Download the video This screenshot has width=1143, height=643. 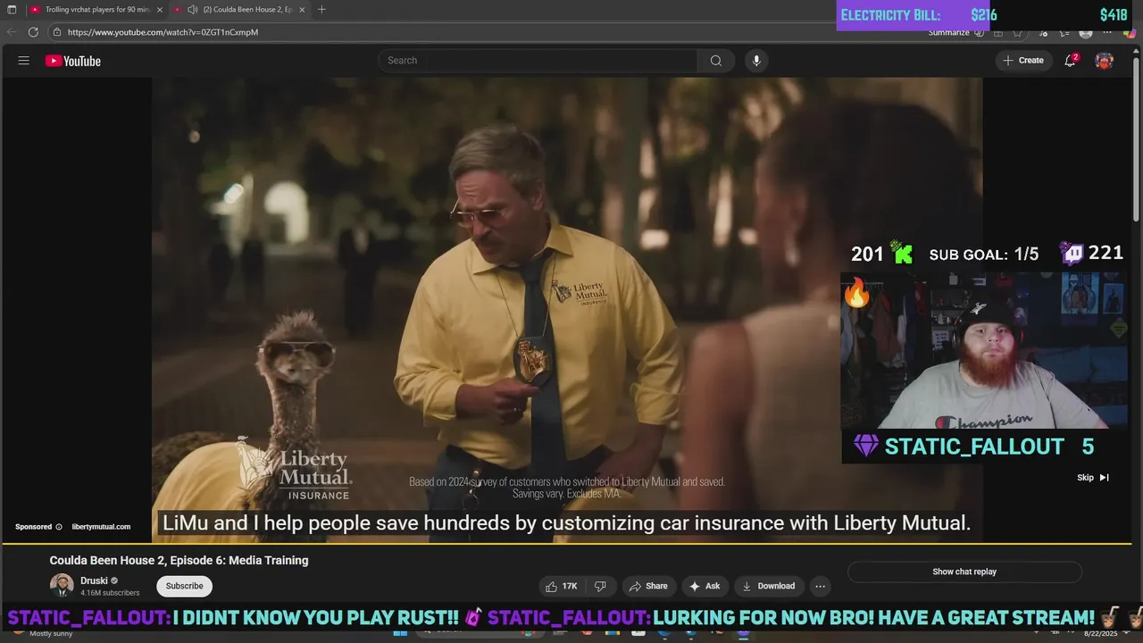point(769,586)
